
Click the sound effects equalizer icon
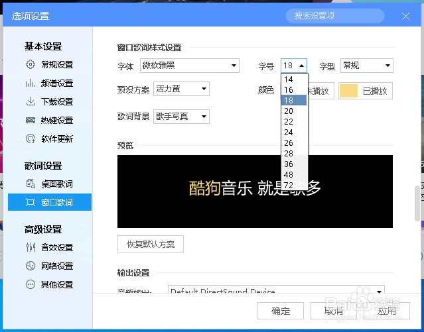[x=31, y=247]
